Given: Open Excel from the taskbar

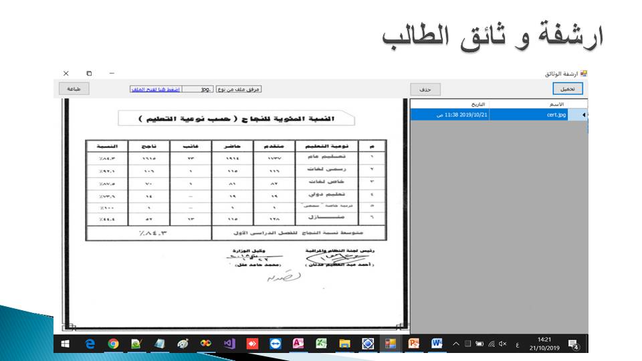Looking at the screenshot, I should [321, 344].
